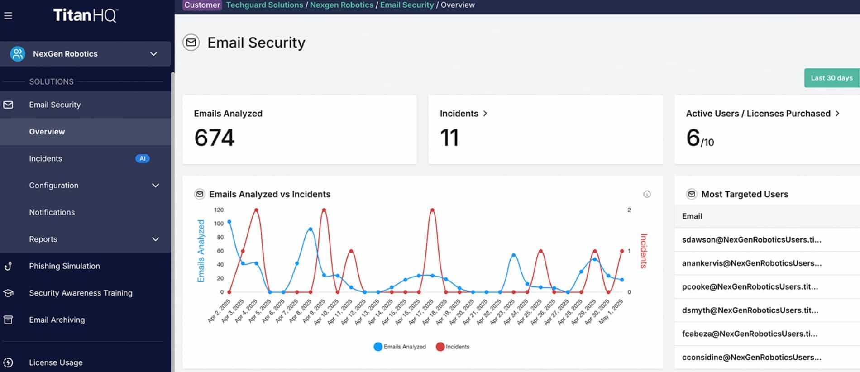Open Email Security in the sidebar
The image size is (860, 372).
[x=55, y=105]
